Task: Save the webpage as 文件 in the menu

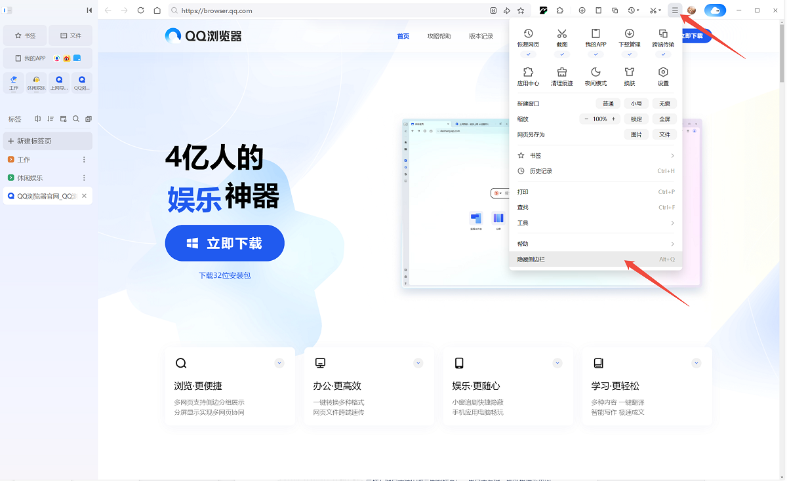Action: point(664,134)
